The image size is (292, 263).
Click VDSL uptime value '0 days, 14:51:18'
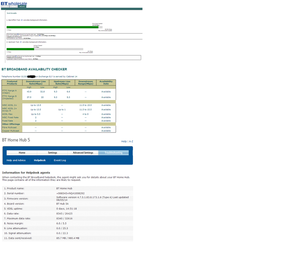(x=66, y=209)
